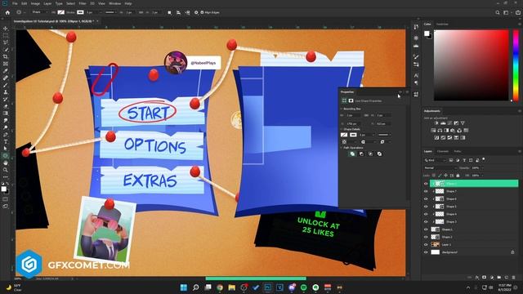
Task: Select the Clone Stamp tool
Action: tap(6, 92)
